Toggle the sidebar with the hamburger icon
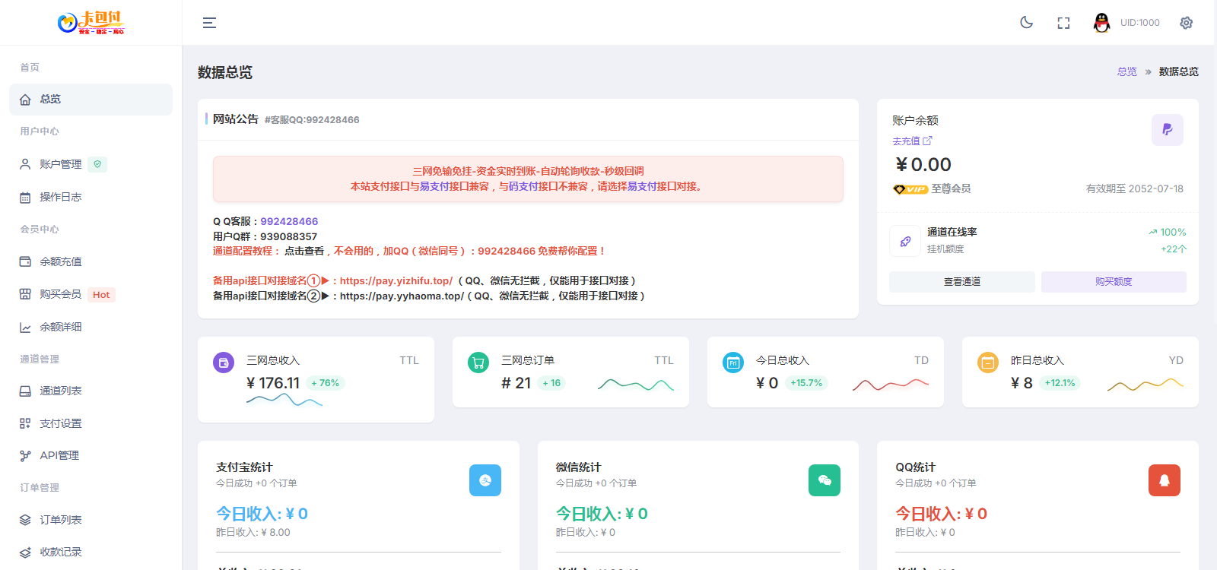1217x570 pixels. click(209, 23)
